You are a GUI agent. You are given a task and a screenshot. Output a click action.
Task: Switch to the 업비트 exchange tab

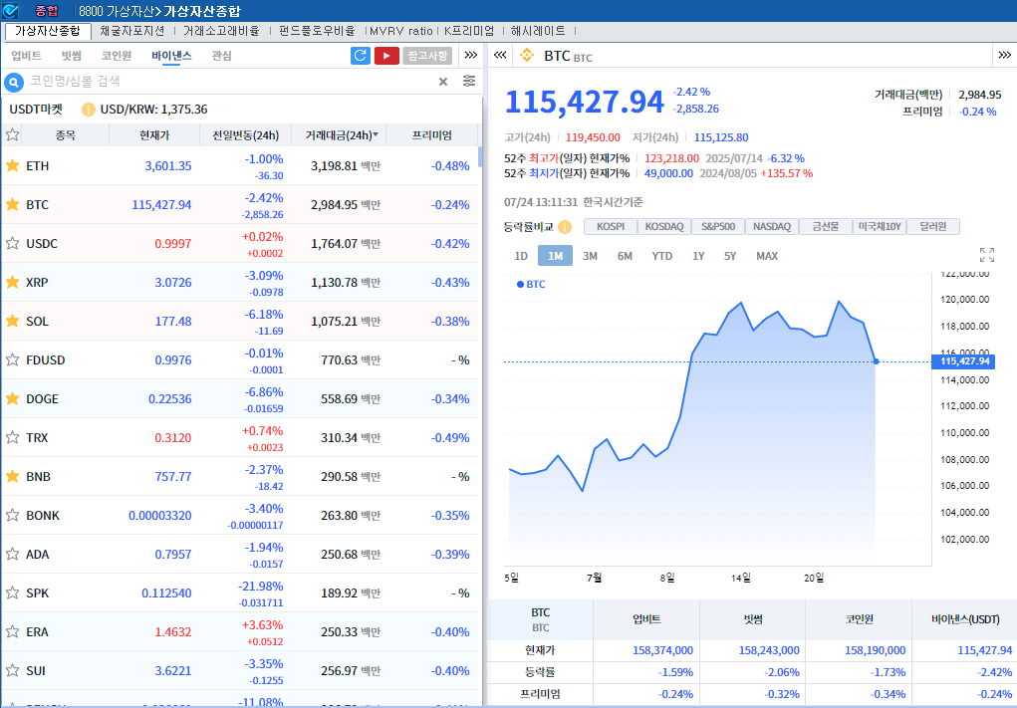coord(26,56)
